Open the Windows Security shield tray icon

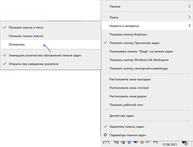[123, 142]
